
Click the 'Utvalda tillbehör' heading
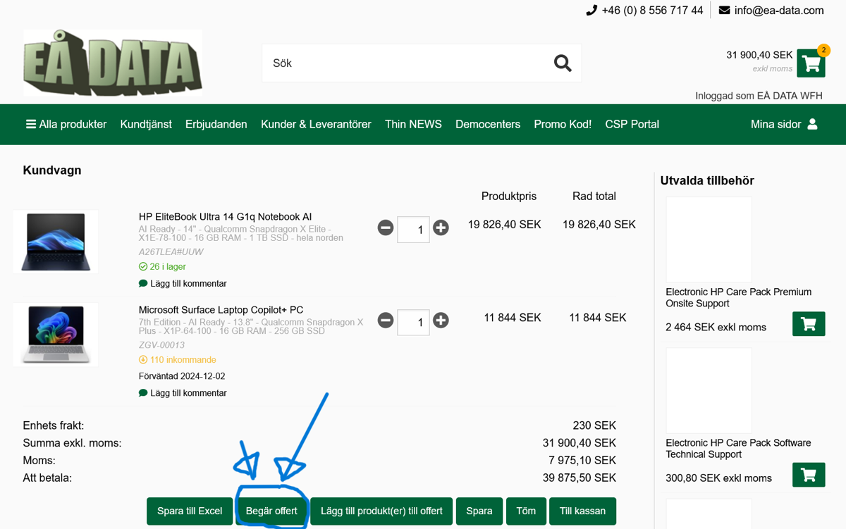707,180
